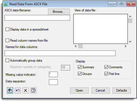The image size is (137, 101).
Task: Click the ASCII data filename input field
Action: (x=37, y=18)
